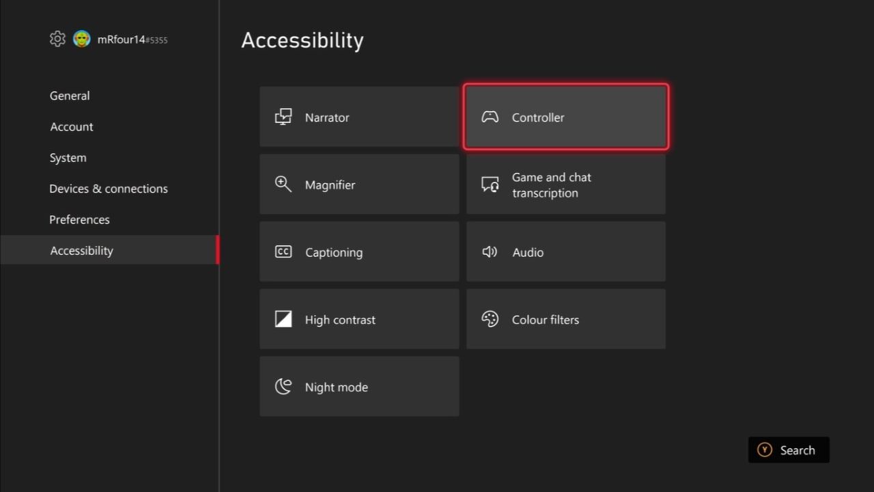The width and height of the screenshot is (874, 492).
Task: Select the Controller gamepad icon
Action: point(490,117)
